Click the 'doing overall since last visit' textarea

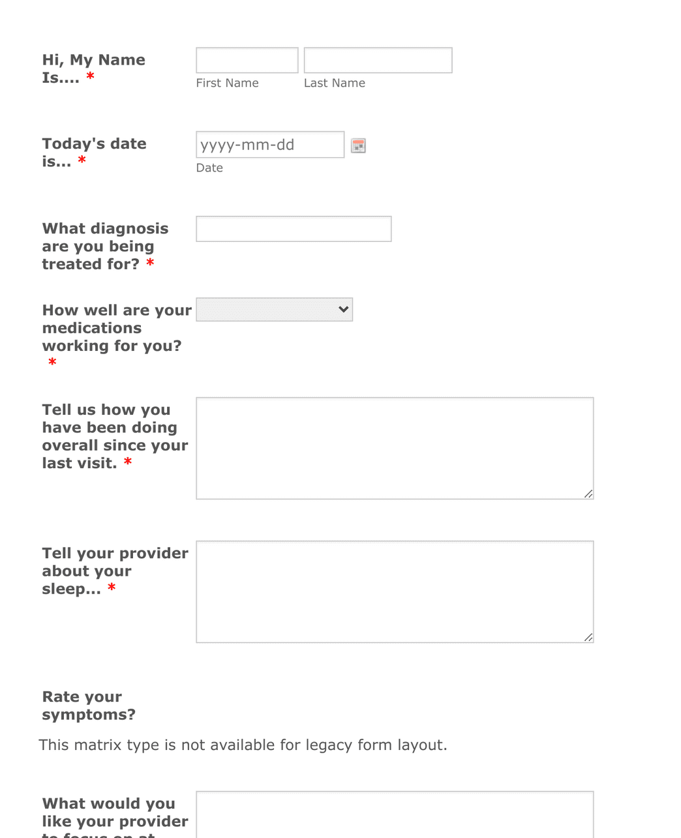click(394, 447)
